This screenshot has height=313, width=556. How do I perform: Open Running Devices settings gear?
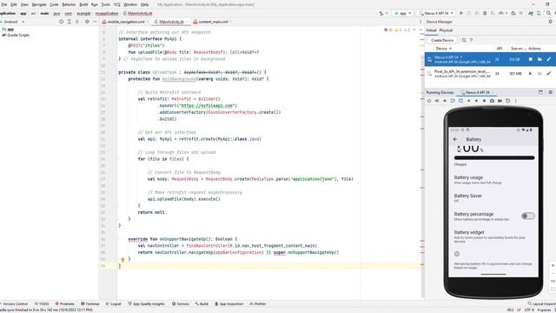coord(550,92)
